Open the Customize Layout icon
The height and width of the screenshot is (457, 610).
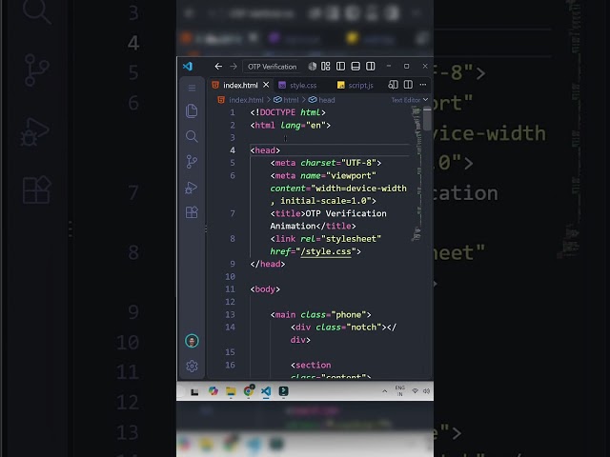click(x=326, y=67)
